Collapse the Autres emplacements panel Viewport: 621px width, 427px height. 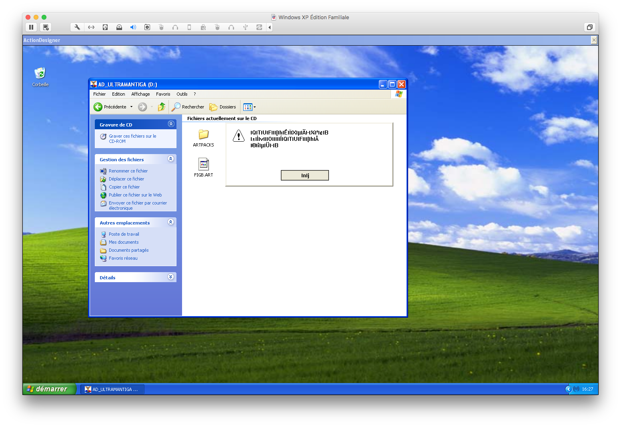click(171, 222)
